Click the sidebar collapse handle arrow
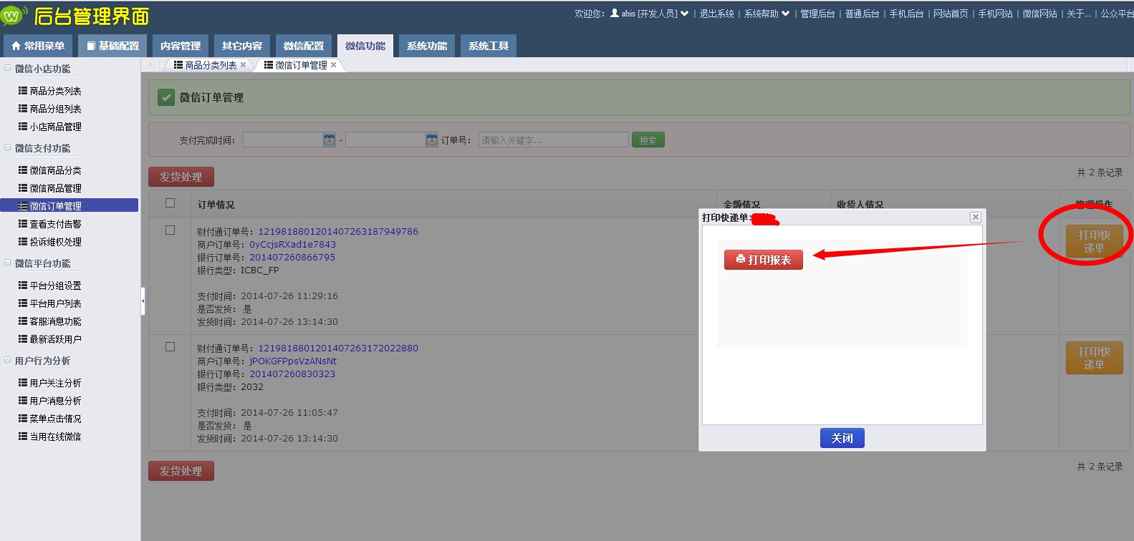The height and width of the screenshot is (541, 1134). coord(143,301)
